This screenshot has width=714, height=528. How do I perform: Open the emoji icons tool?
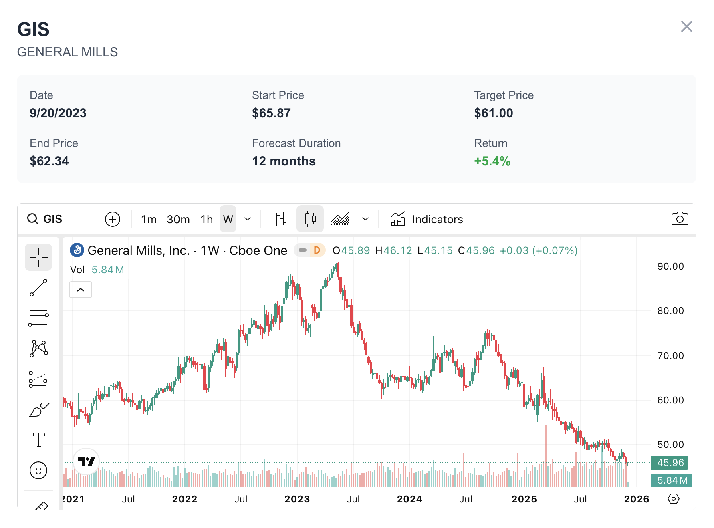tap(38, 470)
